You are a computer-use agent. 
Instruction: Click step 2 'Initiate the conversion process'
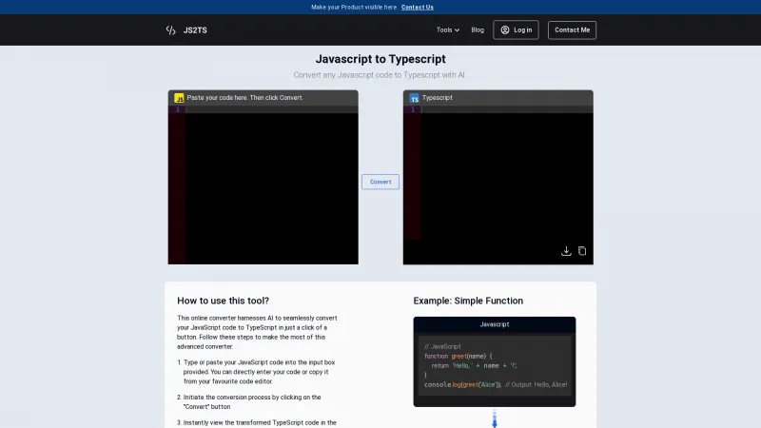[x=252, y=401]
